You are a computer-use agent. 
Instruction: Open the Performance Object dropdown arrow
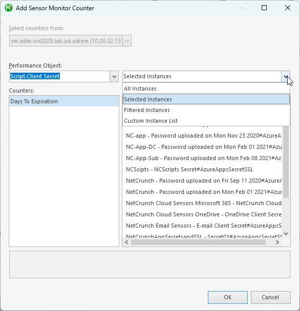114,76
